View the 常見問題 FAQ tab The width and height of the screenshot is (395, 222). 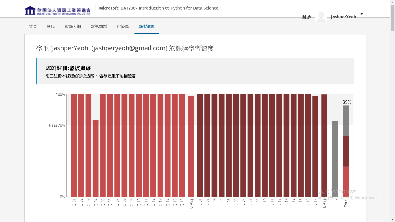99,26
